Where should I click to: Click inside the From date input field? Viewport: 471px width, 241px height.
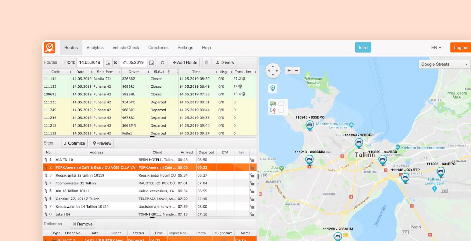point(90,62)
